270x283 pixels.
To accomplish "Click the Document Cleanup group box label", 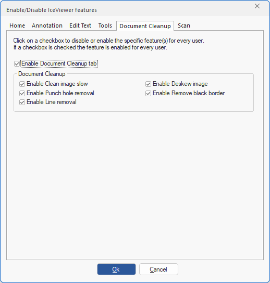I will (42, 74).
